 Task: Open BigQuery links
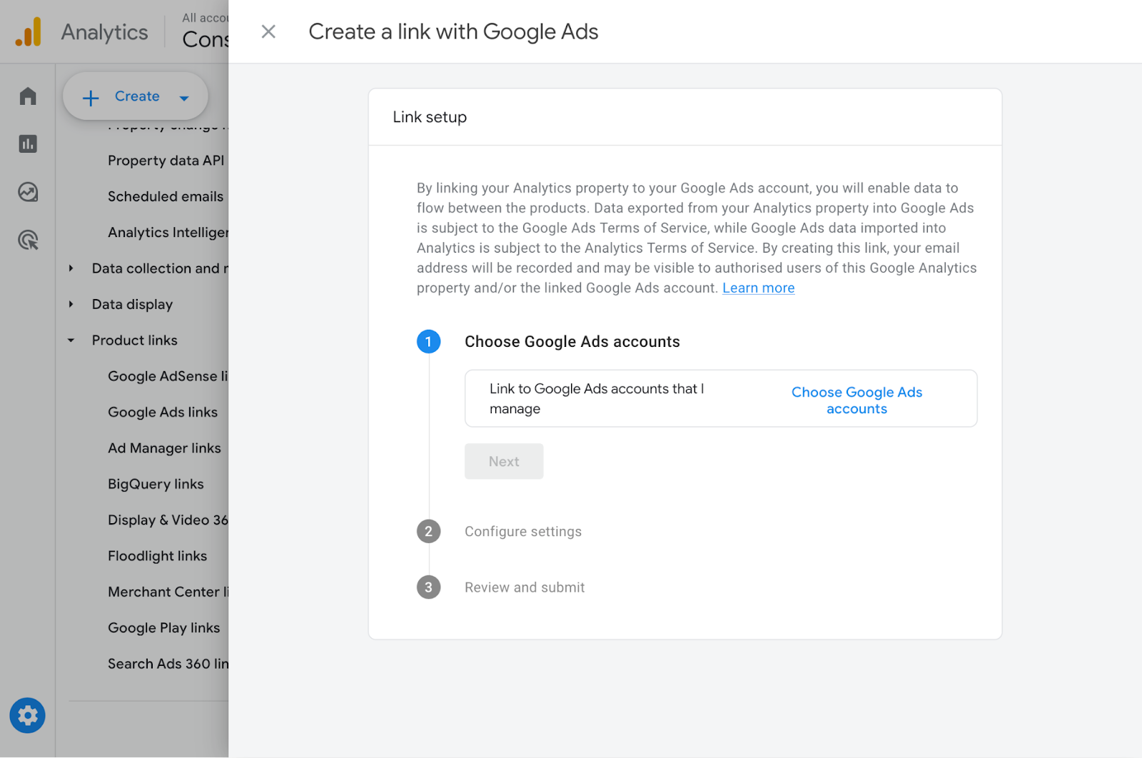(x=156, y=484)
